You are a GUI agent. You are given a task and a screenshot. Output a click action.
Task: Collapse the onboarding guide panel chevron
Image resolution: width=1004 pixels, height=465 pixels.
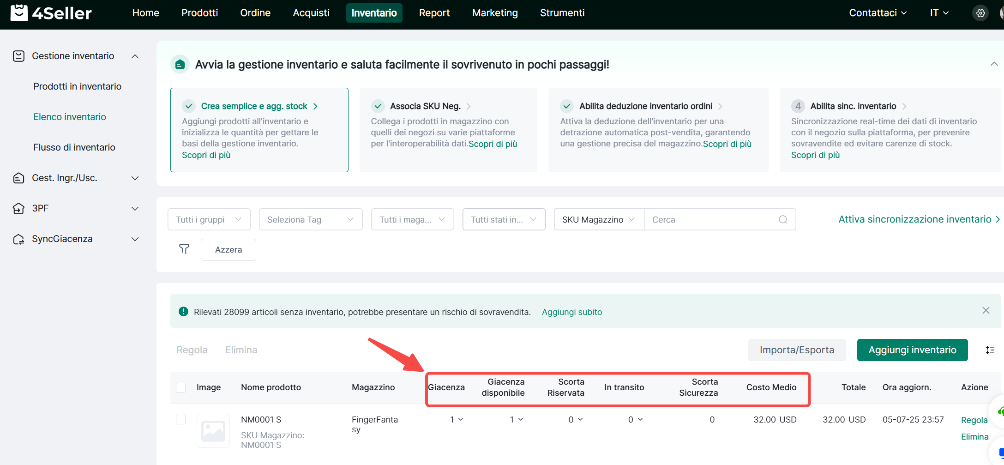click(994, 64)
